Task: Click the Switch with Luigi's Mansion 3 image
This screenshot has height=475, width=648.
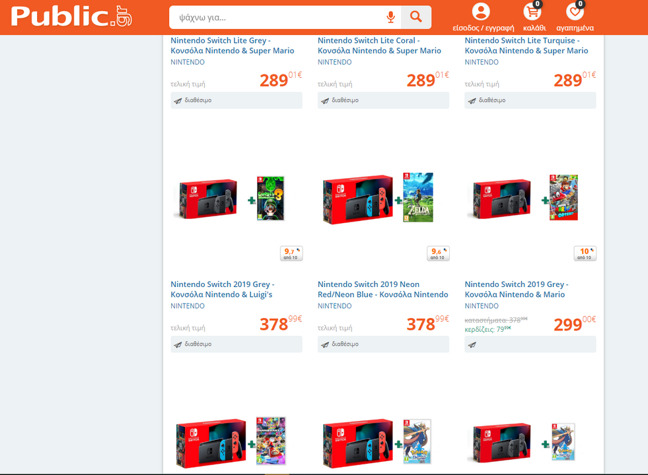Action: (x=231, y=198)
